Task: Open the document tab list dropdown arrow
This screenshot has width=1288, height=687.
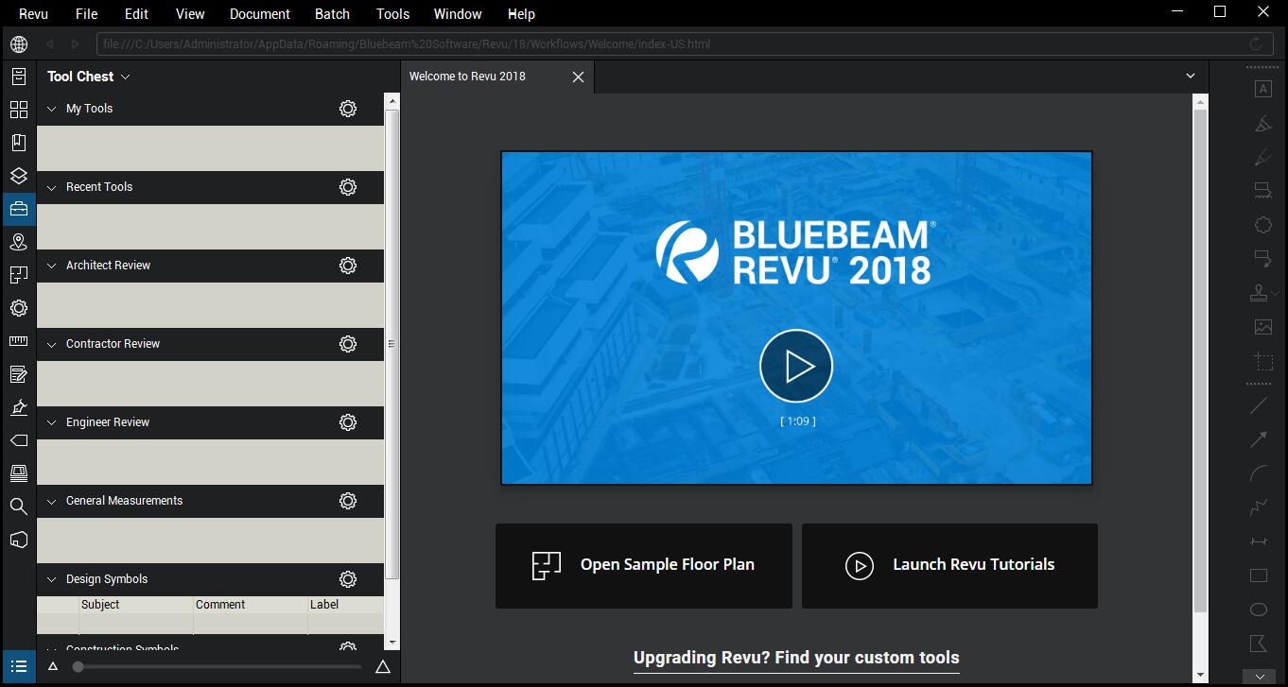Action: coord(1191,77)
